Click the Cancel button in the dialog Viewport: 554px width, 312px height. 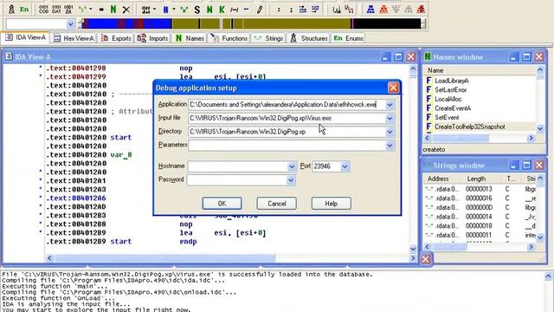[277, 204]
